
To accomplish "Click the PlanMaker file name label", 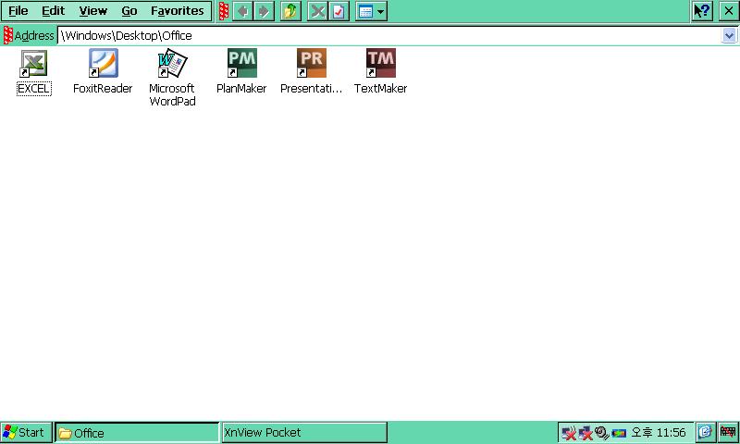I will point(241,89).
